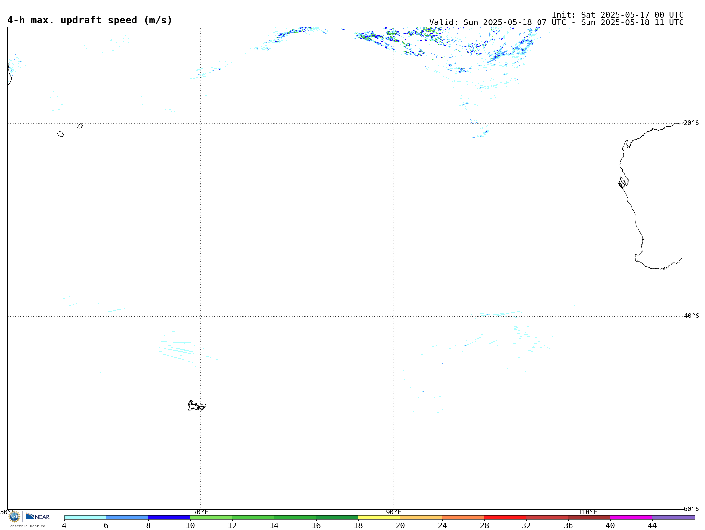Click the Kerguelen Islands outline on map
This screenshot has height=530, width=705.
click(x=197, y=405)
